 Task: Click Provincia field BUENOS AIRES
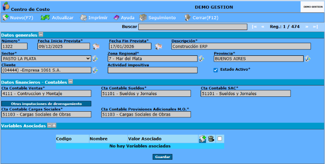[x=259, y=59]
